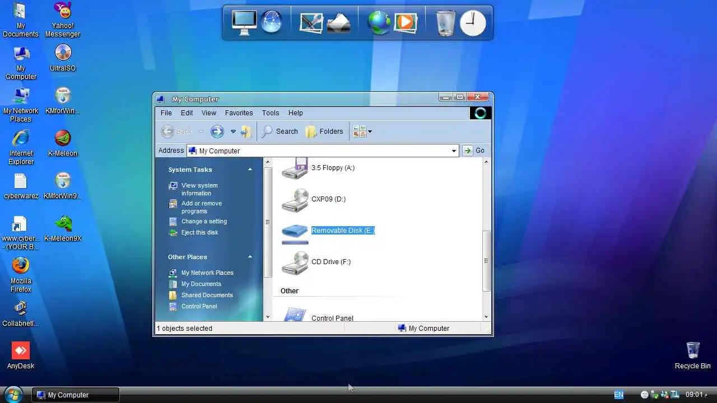Open the Forward history dropdown arrow

point(233,132)
